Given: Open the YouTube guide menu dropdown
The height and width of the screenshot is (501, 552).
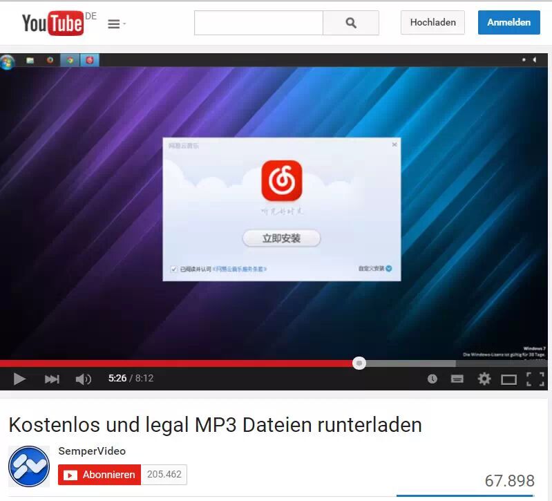Looking at the screenshot, I should pos(117,24).
